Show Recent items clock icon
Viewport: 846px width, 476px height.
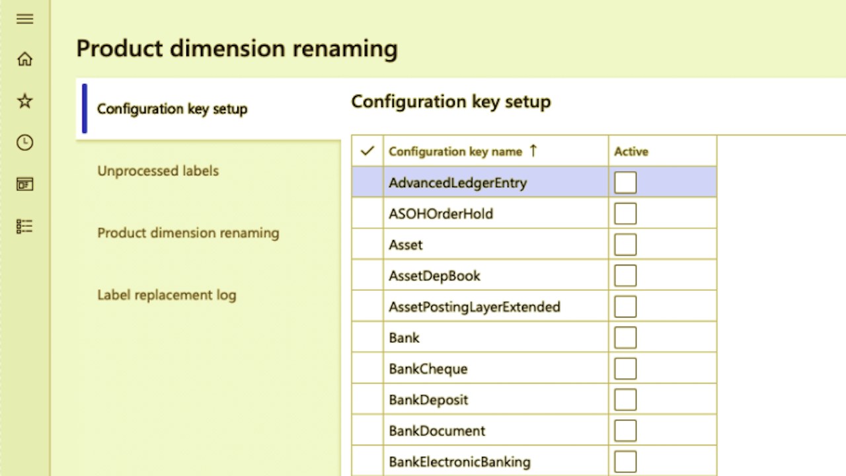pyautogui.click(x=24, y=143)
